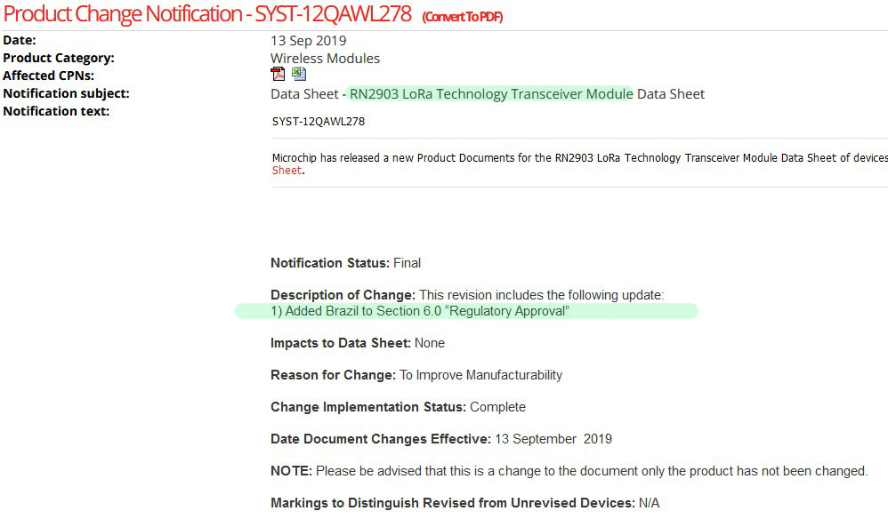Click the SYST-12QAWL278 notification text line

click(x=319, y=122)
